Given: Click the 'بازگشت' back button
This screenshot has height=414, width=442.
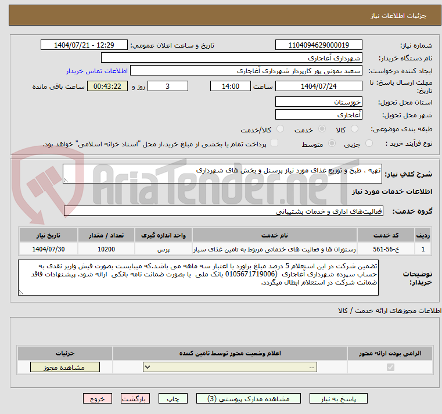Looking at the screenshot, I should click(x=135, y=399).
